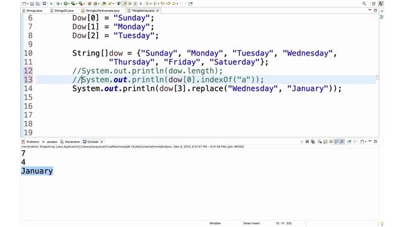Screen dimensions: 405x227
Task: Click the External Tools run icon
Action: point(80,4)
